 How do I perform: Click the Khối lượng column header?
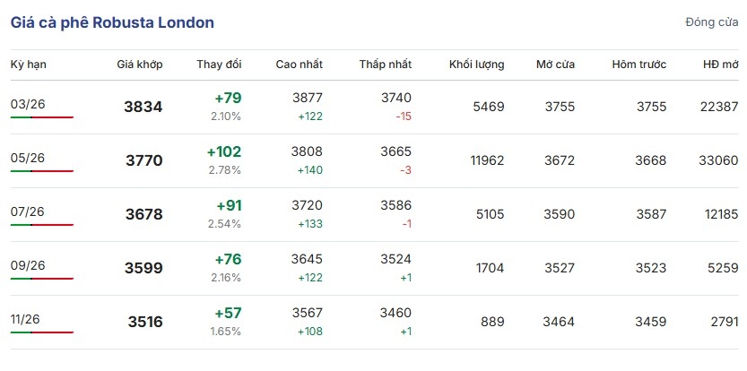coord(476,65)
